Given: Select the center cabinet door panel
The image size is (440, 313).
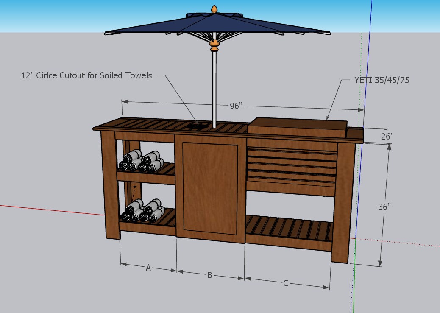Looking at the screenshot, I should click(210, 189).
